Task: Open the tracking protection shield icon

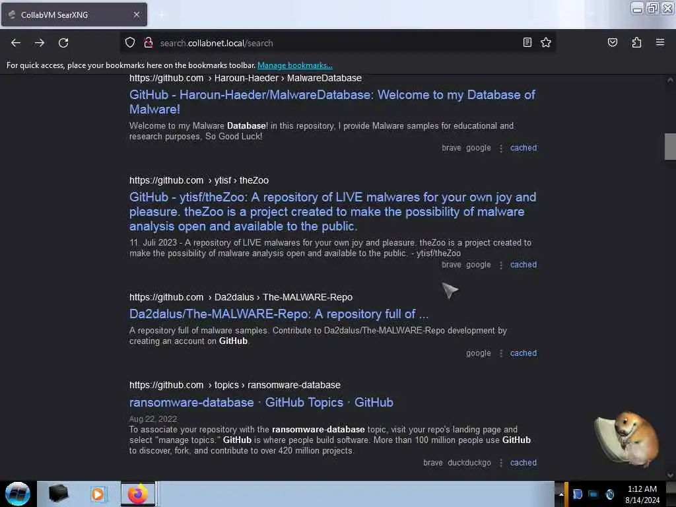Action: click(130, 43)
